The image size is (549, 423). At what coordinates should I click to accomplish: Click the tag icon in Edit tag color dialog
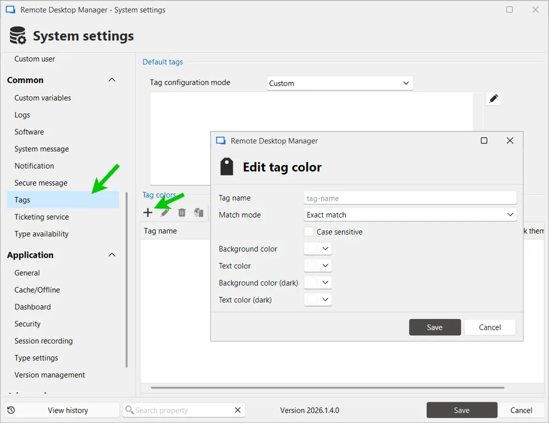[x=226, y=166]
